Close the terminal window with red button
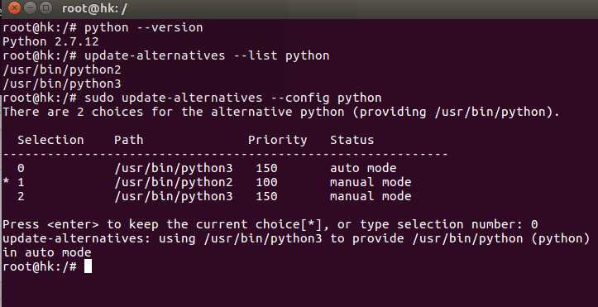 tap(14, 7)
